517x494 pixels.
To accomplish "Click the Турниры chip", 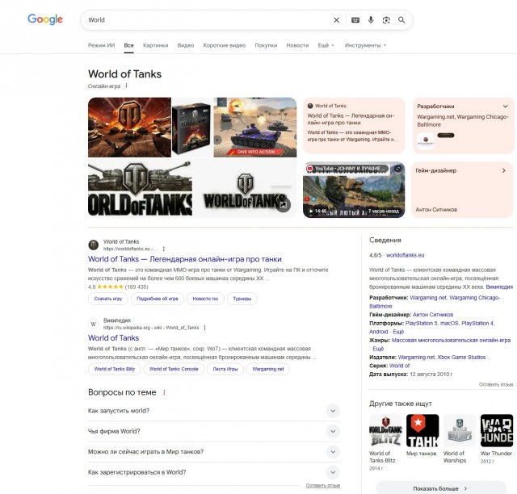I will (x=242, y=299).
